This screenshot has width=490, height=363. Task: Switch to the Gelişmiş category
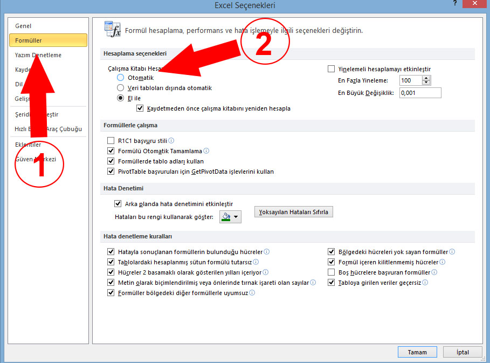(x=49, y=99)
